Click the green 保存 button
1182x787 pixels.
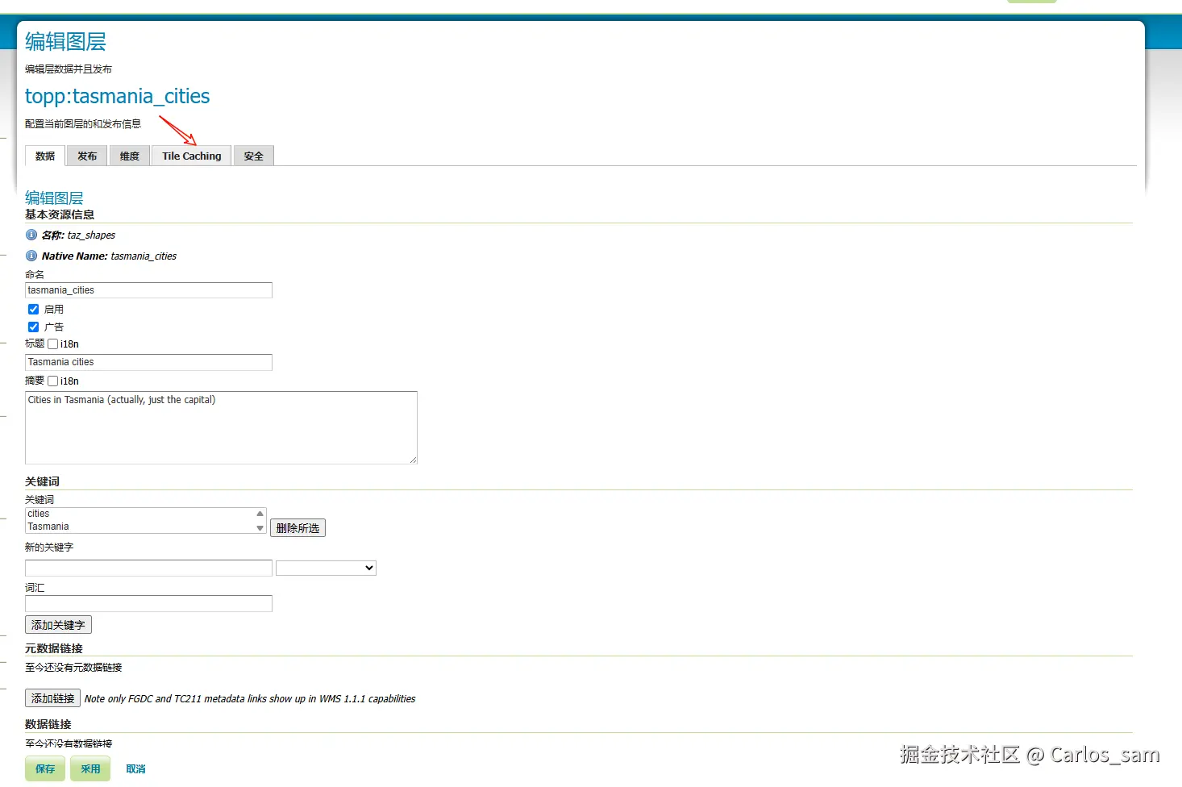(45, 768)
